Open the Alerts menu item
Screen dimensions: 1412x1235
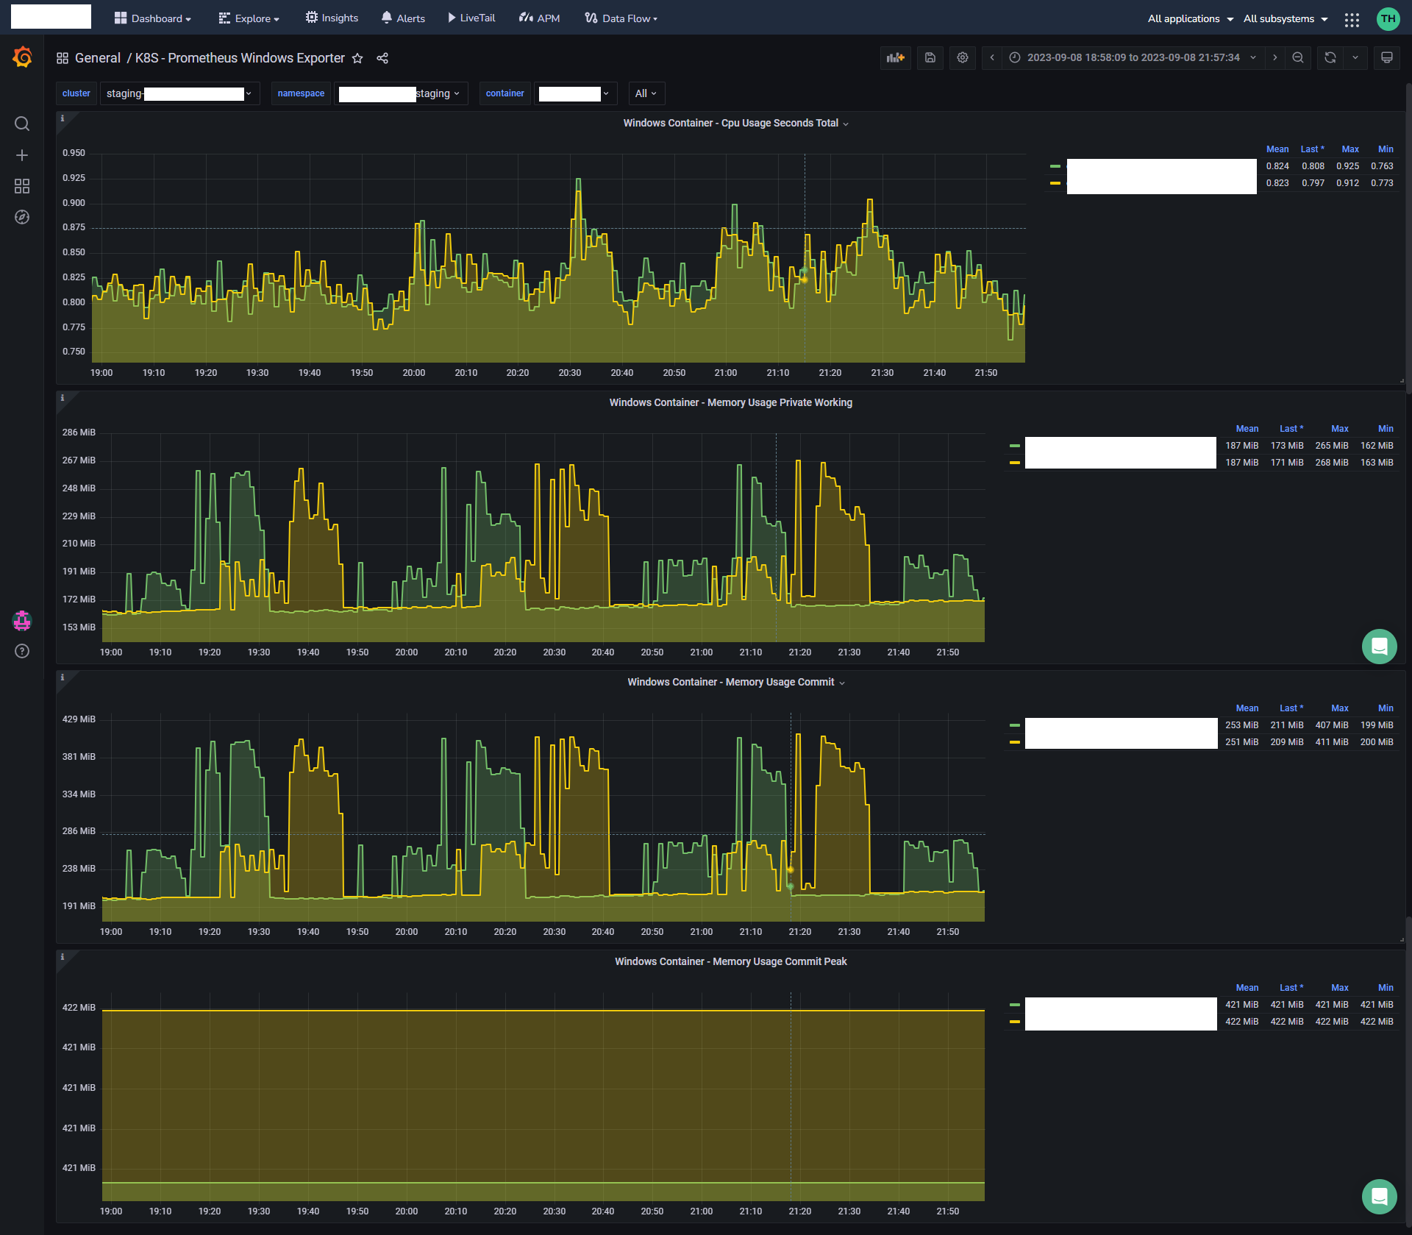click(x=403, y=18)
